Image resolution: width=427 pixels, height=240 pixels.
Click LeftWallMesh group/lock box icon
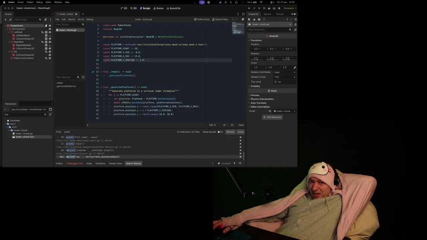[46, 35]
